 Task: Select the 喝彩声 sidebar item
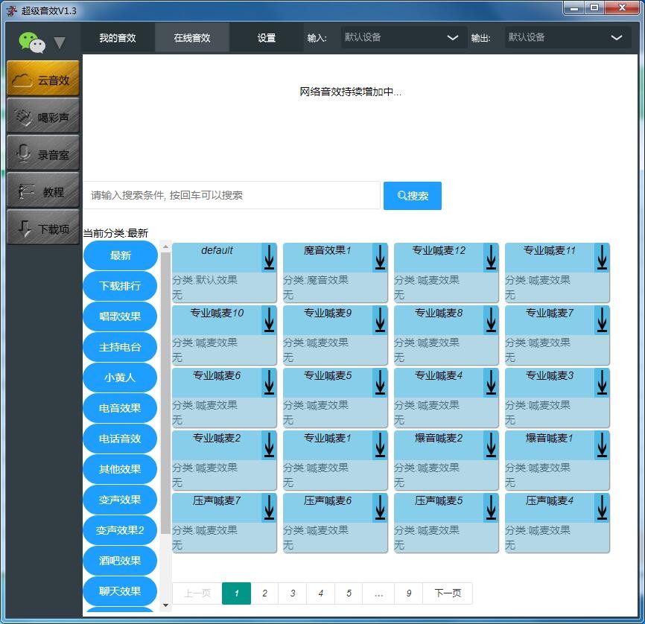click(42, 115)
